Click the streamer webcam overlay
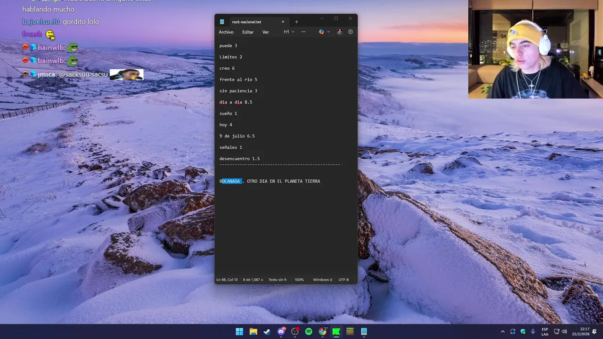603x339 pixels. pyautogui.click(x=536, y=49)
